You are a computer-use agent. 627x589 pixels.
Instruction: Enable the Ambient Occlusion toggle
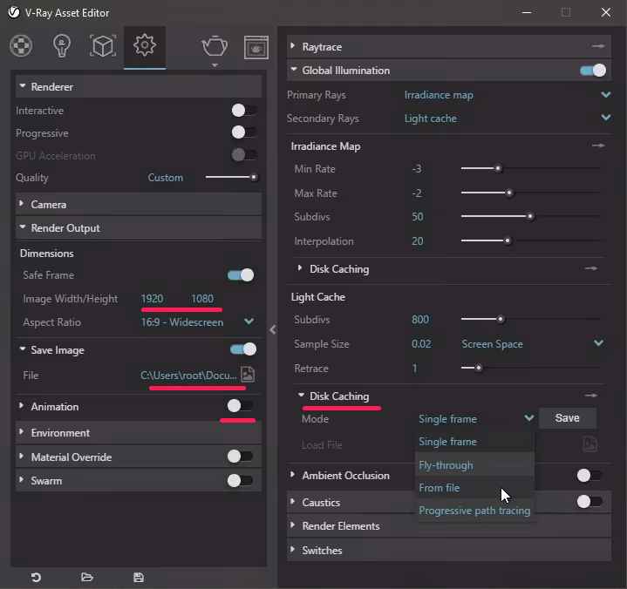pos(590,476)
